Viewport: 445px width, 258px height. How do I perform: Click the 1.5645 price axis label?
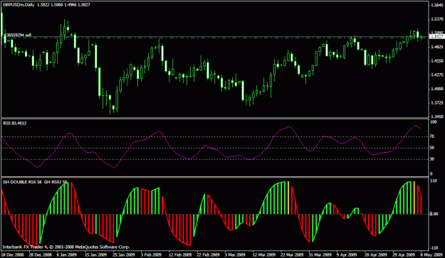click(436, 5)
